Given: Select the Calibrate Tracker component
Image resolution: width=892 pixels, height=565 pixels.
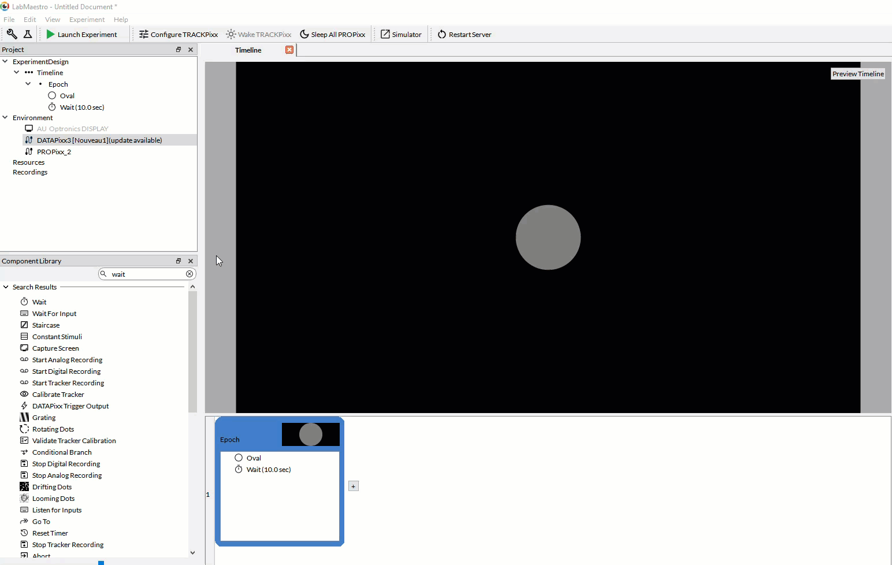Looking at the screenshot, I should (57, 394).
